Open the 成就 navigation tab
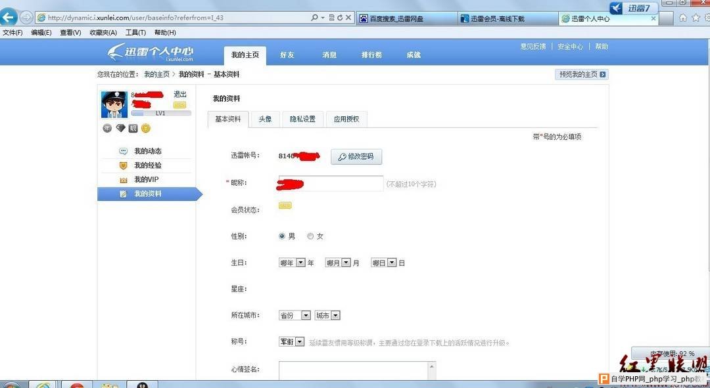 tap(414, 55)
